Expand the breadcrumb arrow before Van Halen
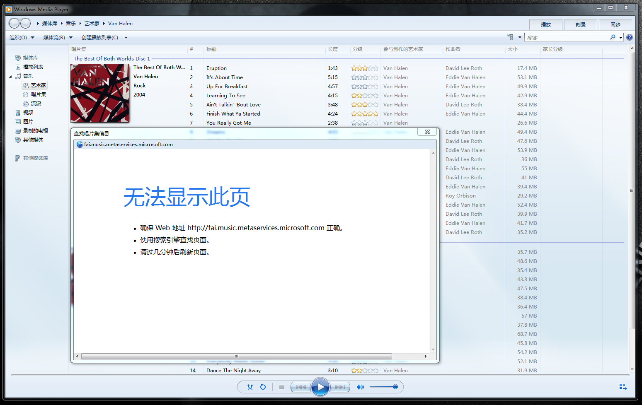The height and width of the screenshot is (405, 642). coord(104,24)
